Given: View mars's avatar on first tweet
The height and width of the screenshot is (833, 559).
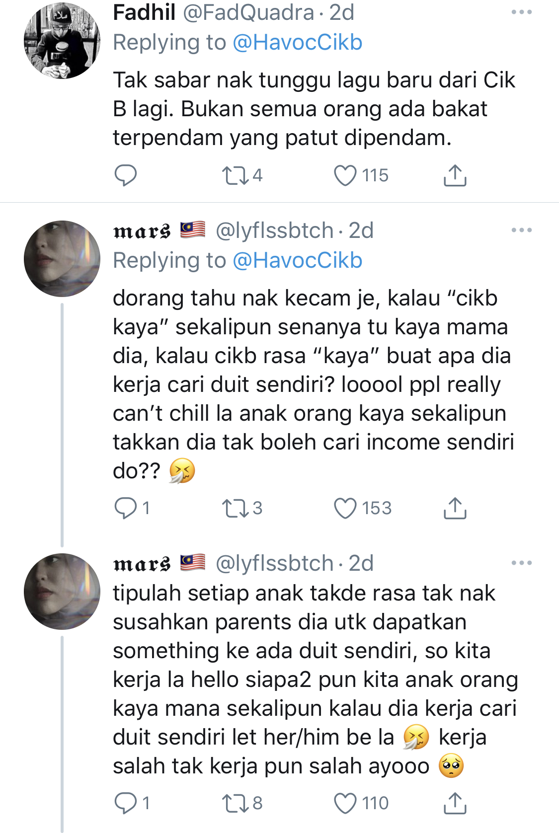Looking at the screenshot, I should (x=62, y=259).
